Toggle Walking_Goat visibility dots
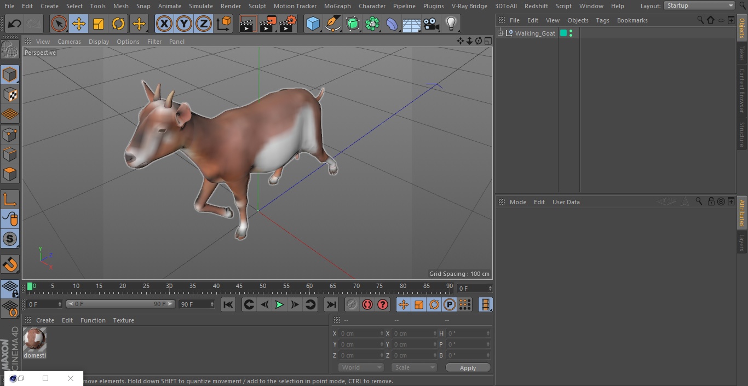The image size is (748, 386). coord(571,33)
